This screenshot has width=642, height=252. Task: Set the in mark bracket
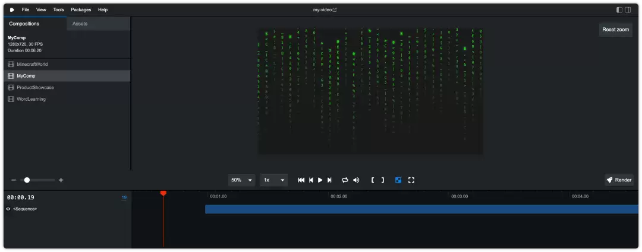373,180
